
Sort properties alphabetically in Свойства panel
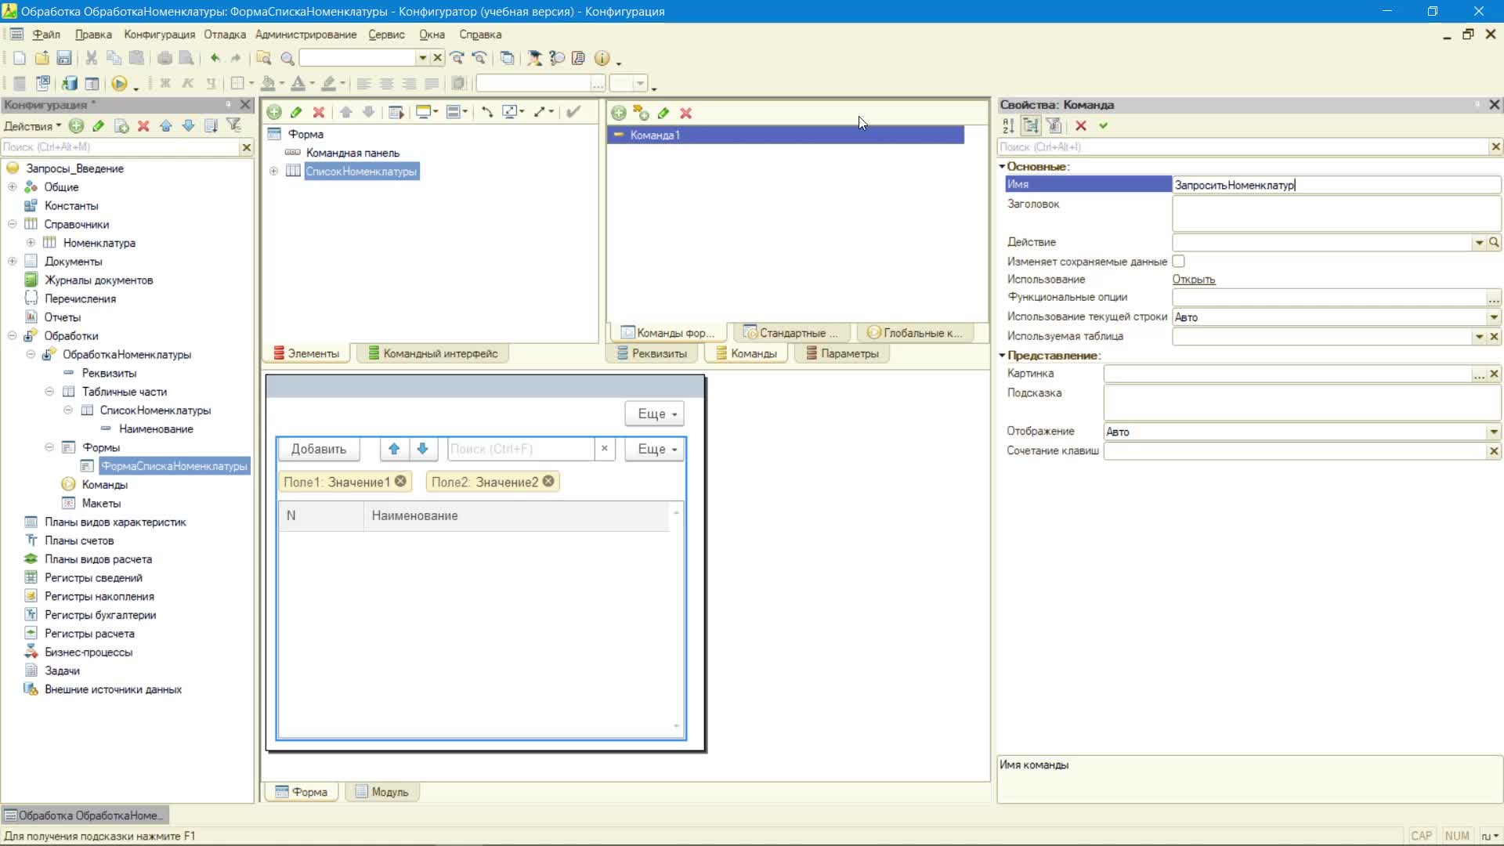pos(1008,125)
